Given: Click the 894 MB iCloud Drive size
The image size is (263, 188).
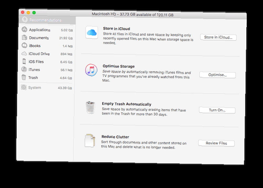Looking at the screenshot, I should 67,54.
